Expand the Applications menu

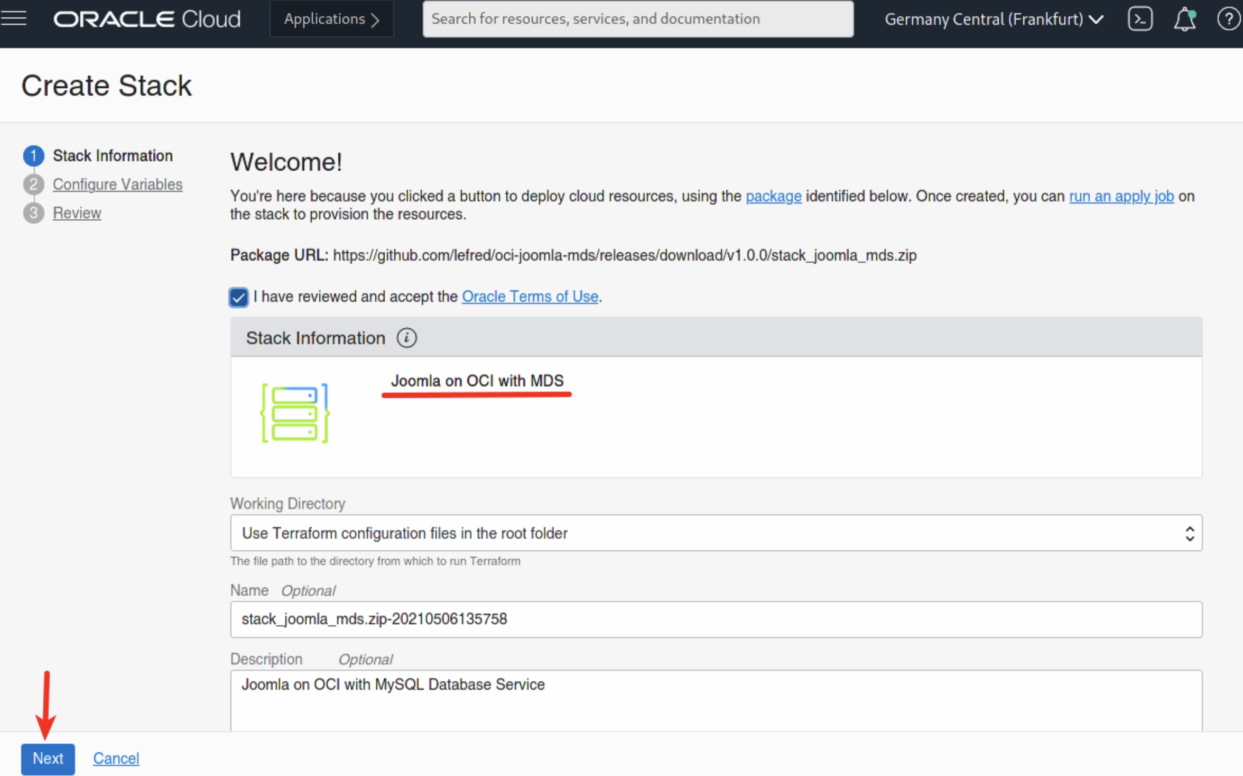(x=331, y=20)
